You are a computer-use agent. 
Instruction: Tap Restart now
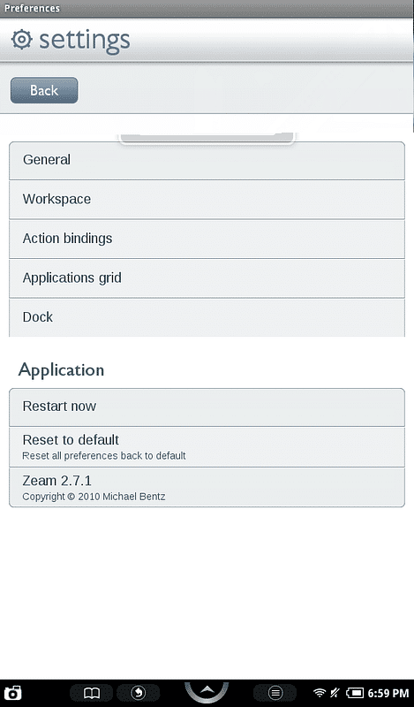click(207, 407)
